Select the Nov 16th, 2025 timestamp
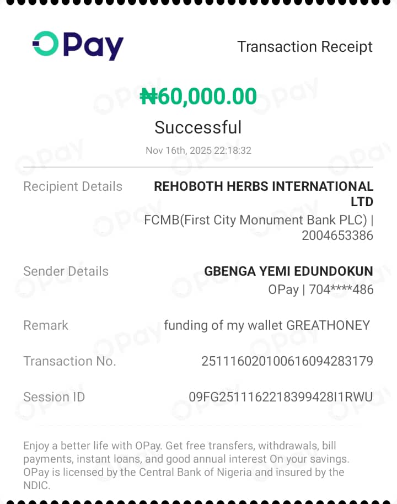Image resolution: width=397 pixels, height=504 pixels. [x=198, y=150]
